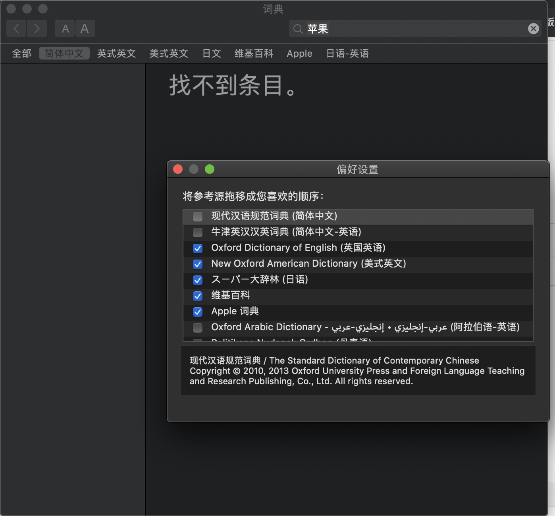Click the magnifying glass search icon
The width and height of the screenshot is (555, 516).
tap(298, 29)
